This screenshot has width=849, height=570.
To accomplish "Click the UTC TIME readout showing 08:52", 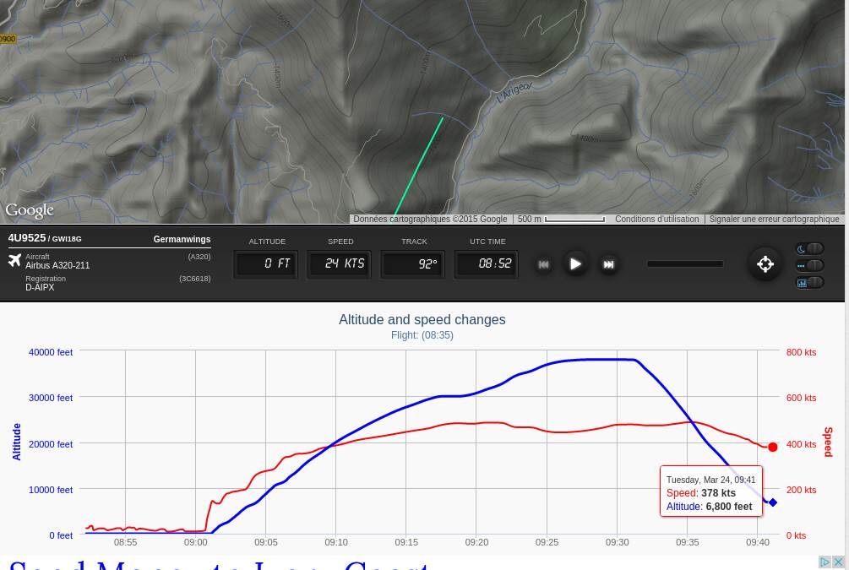I will tap(487, 263).
